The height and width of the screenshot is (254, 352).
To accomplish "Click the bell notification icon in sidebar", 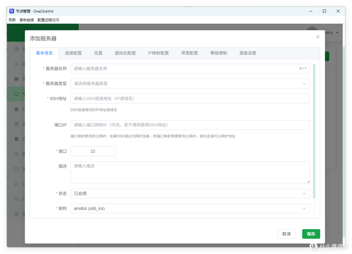I will tap(16, 184).
